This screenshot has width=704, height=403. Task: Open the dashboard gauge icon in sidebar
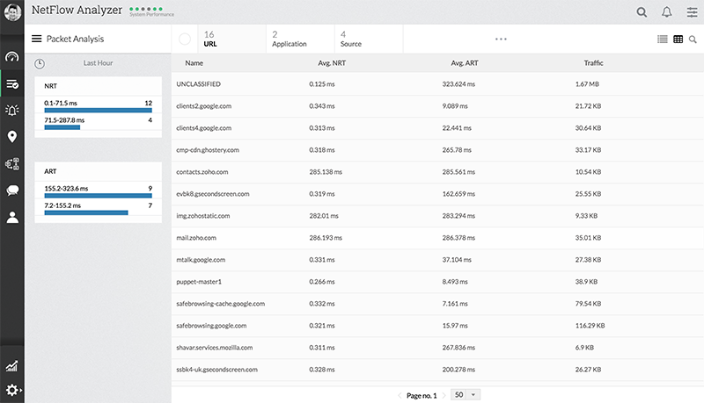(x=11, y=57)
